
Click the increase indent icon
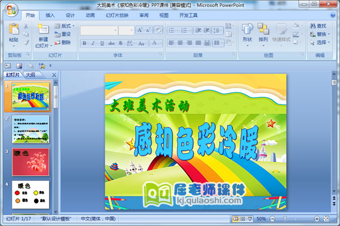tap(206, 31)
